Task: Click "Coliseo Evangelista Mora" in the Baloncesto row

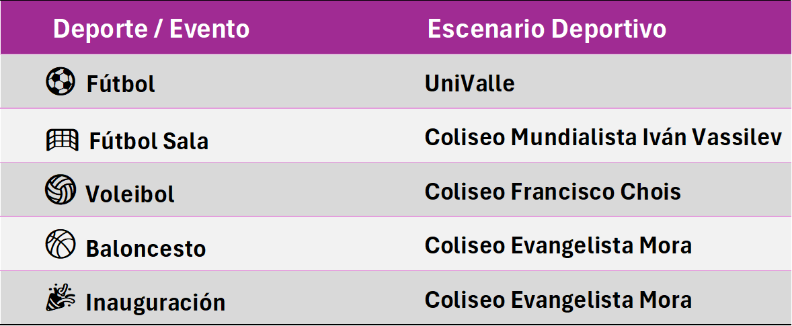Action: point(558,245)
